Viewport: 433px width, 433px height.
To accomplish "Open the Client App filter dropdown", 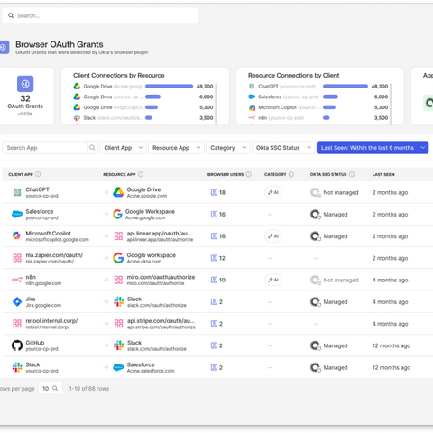I will pos(123,148).
